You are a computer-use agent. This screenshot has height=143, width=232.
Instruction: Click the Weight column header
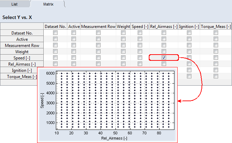(123, 27)
